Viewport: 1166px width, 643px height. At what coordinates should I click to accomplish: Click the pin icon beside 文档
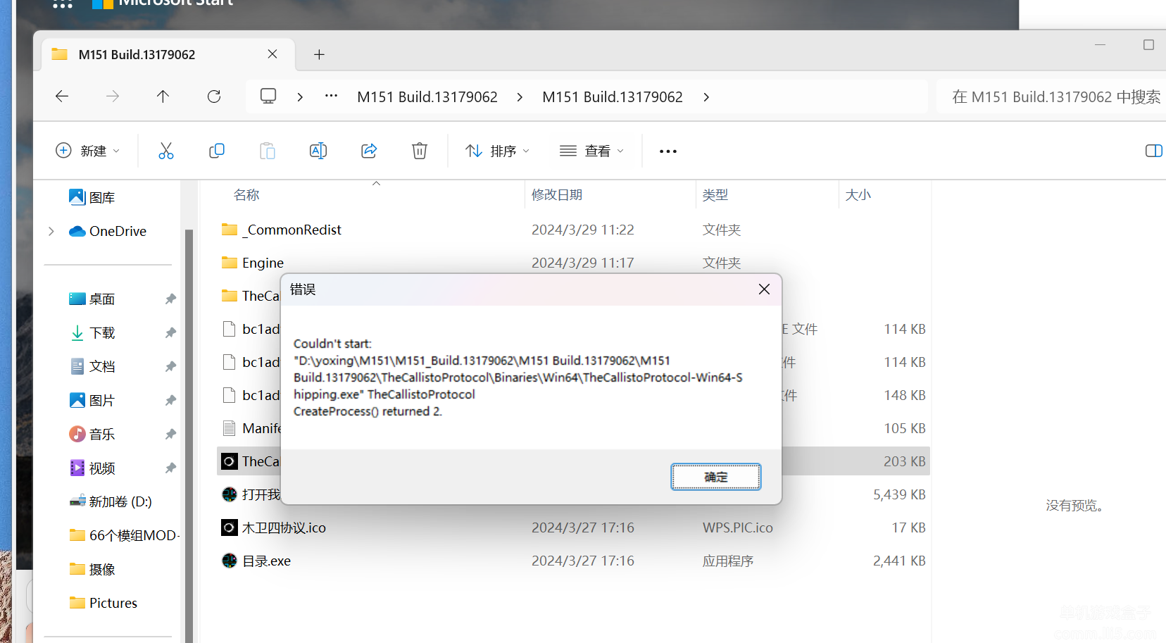pyautogui.click(x=170, y=366)
